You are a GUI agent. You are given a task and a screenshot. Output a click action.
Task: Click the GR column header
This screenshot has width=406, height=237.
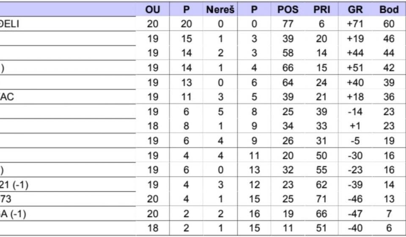(x=355, y=9)
